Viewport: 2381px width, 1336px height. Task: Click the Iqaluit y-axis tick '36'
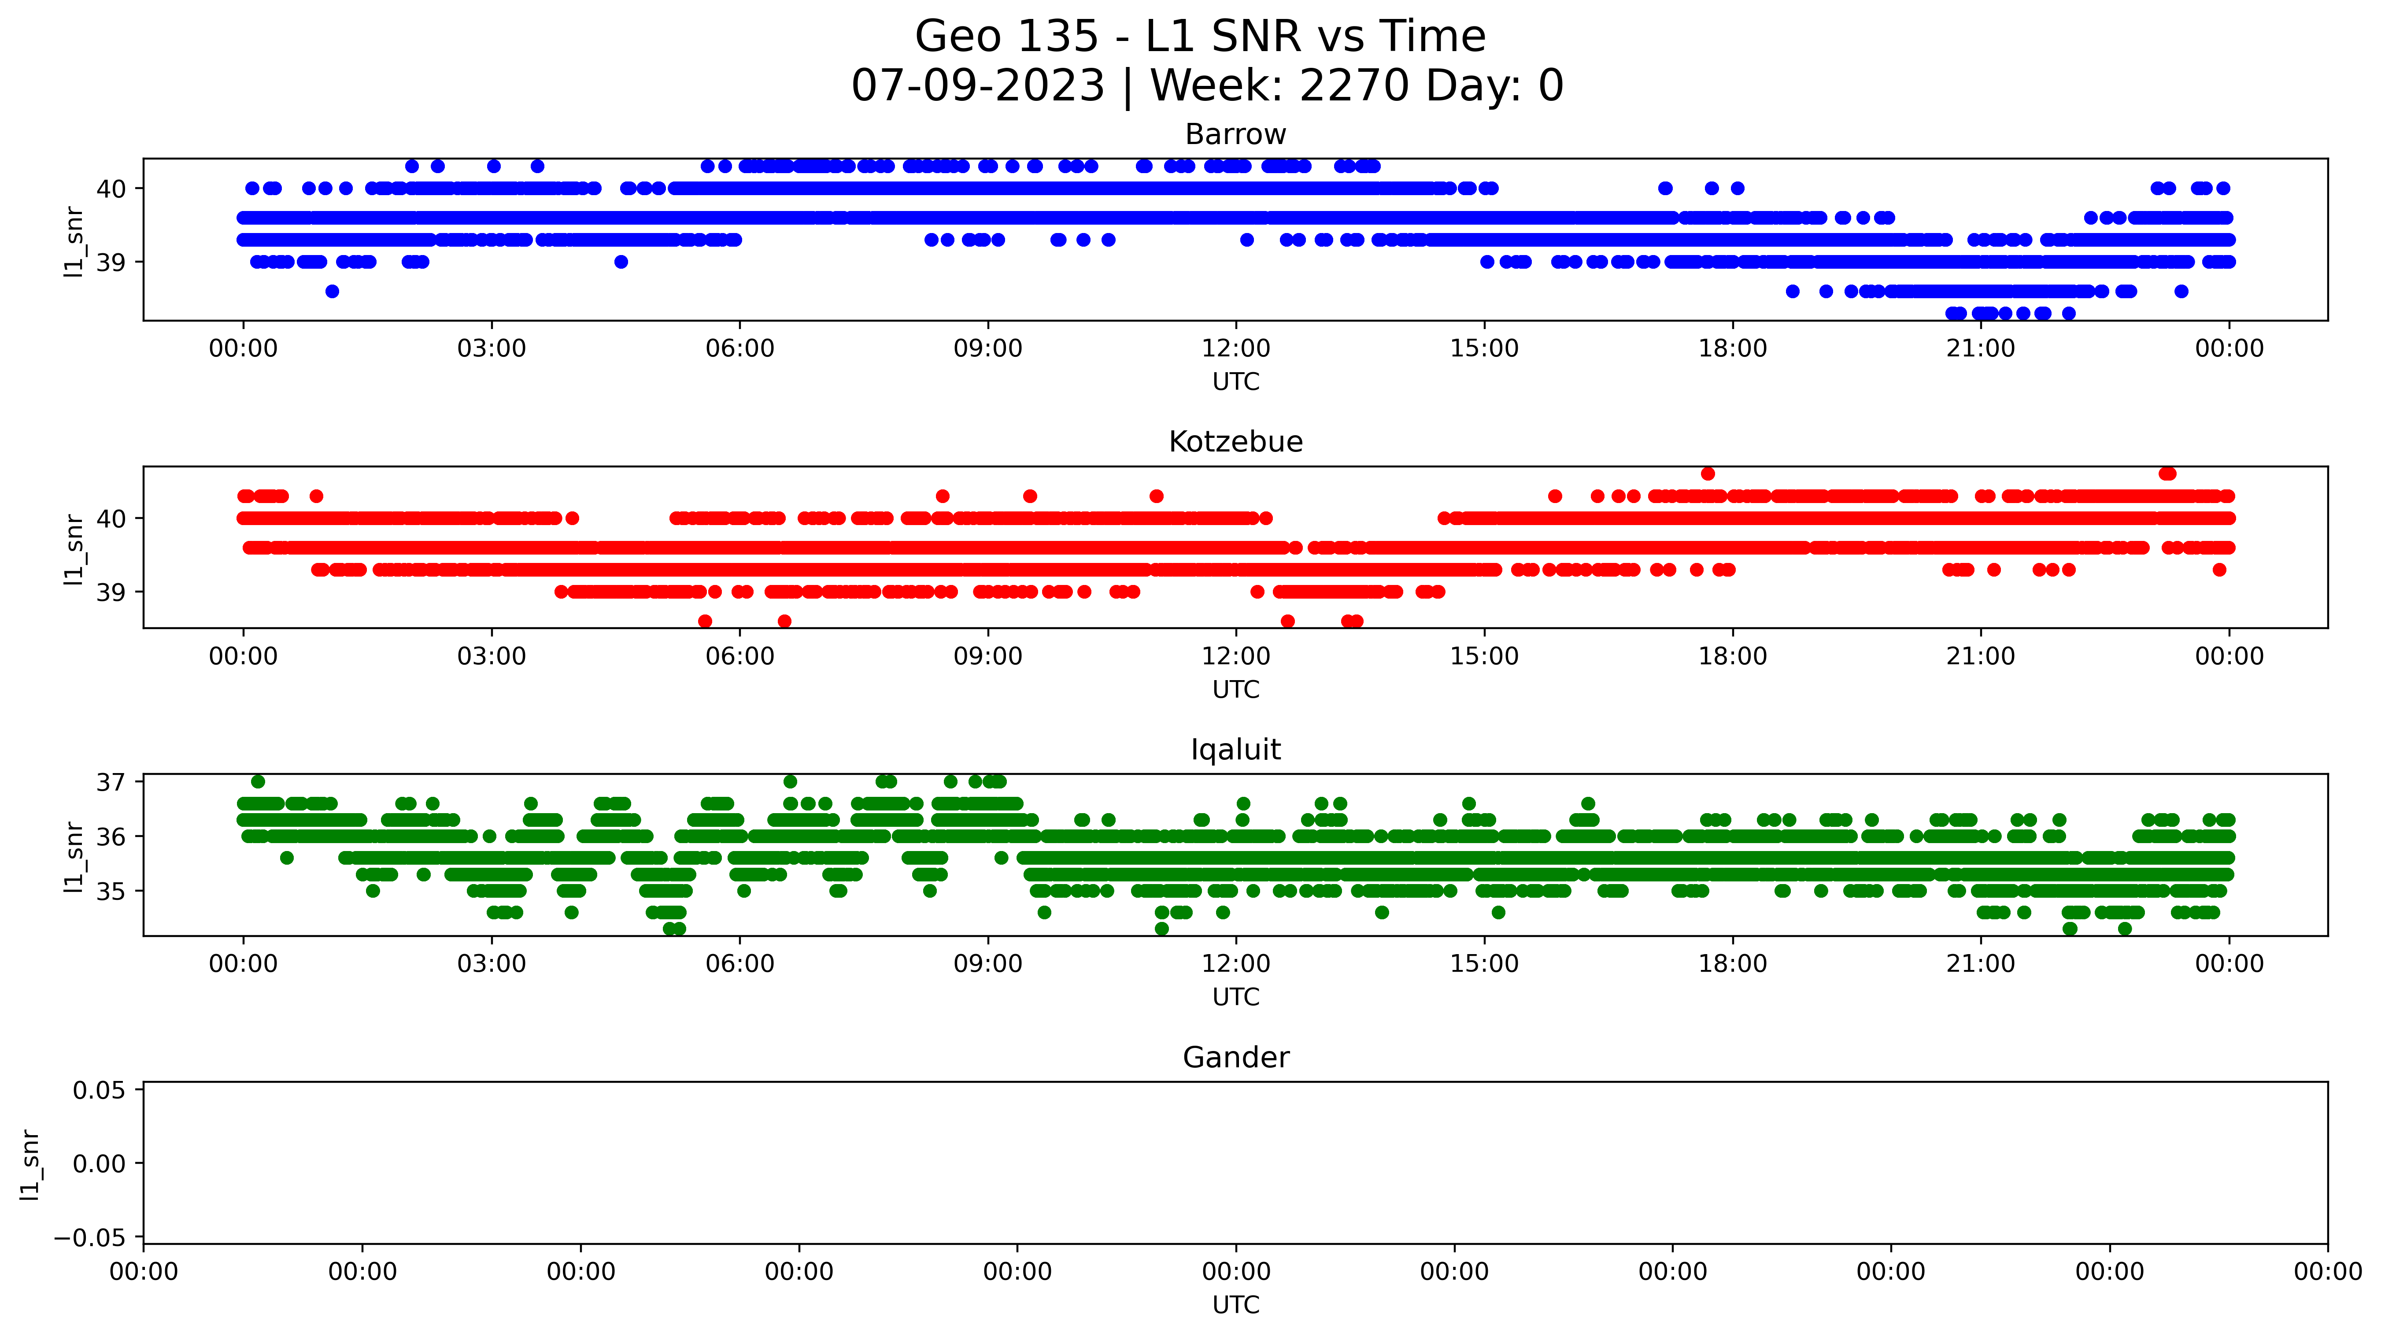coord(111,838)
